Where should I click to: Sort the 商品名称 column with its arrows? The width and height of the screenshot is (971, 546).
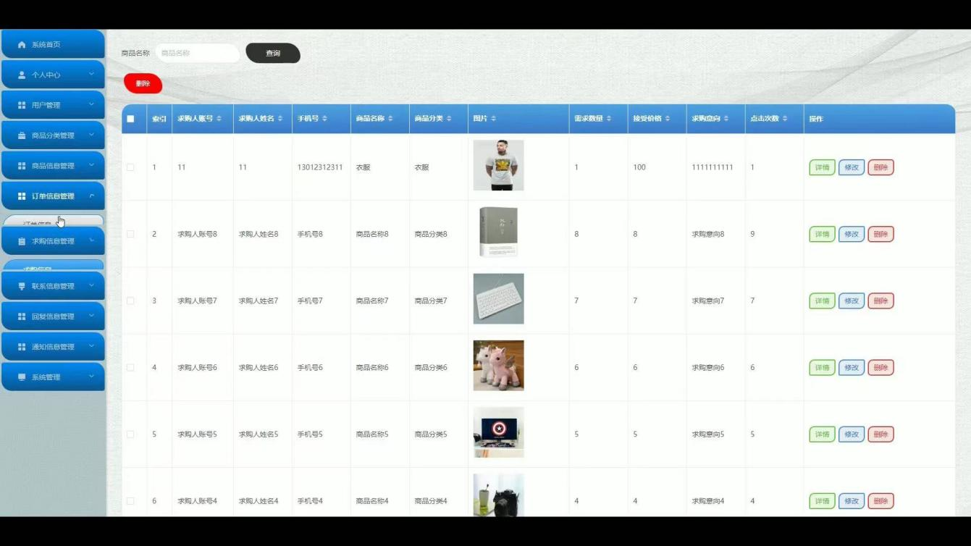[391, 119]
